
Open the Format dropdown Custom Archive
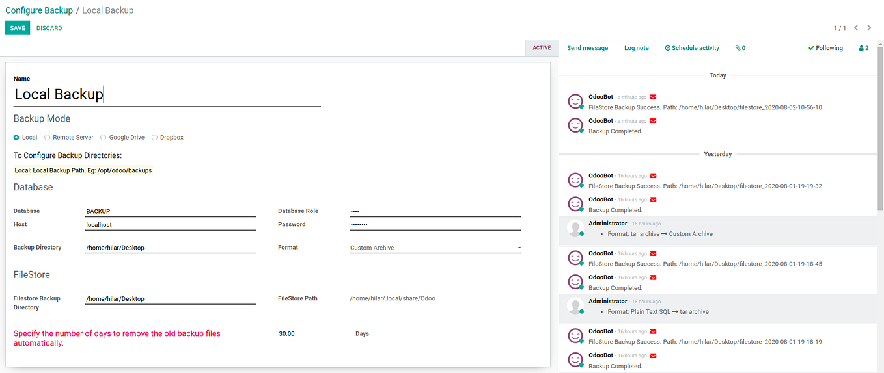point(435,248)
